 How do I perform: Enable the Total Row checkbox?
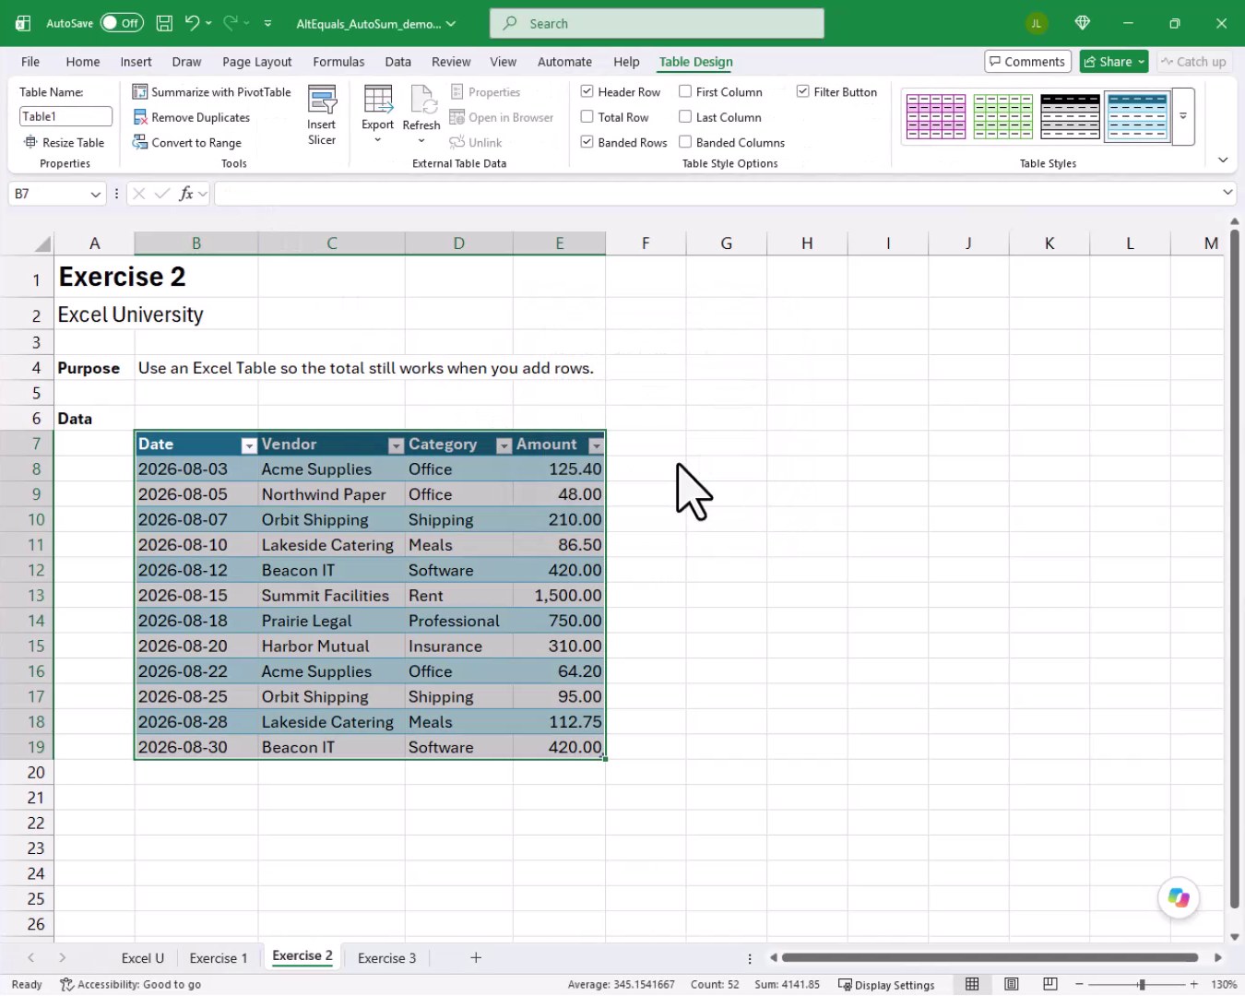[x=587, y=116]
